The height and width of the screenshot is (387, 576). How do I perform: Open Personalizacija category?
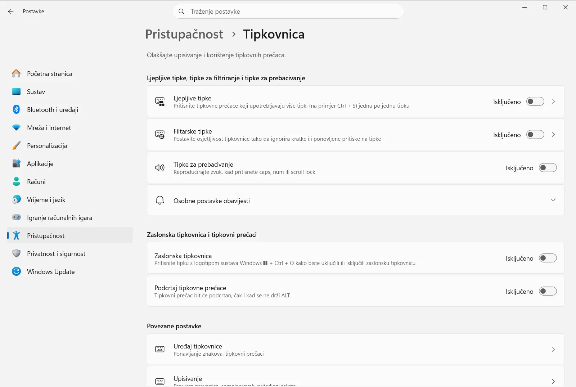(x=70, y=146)
